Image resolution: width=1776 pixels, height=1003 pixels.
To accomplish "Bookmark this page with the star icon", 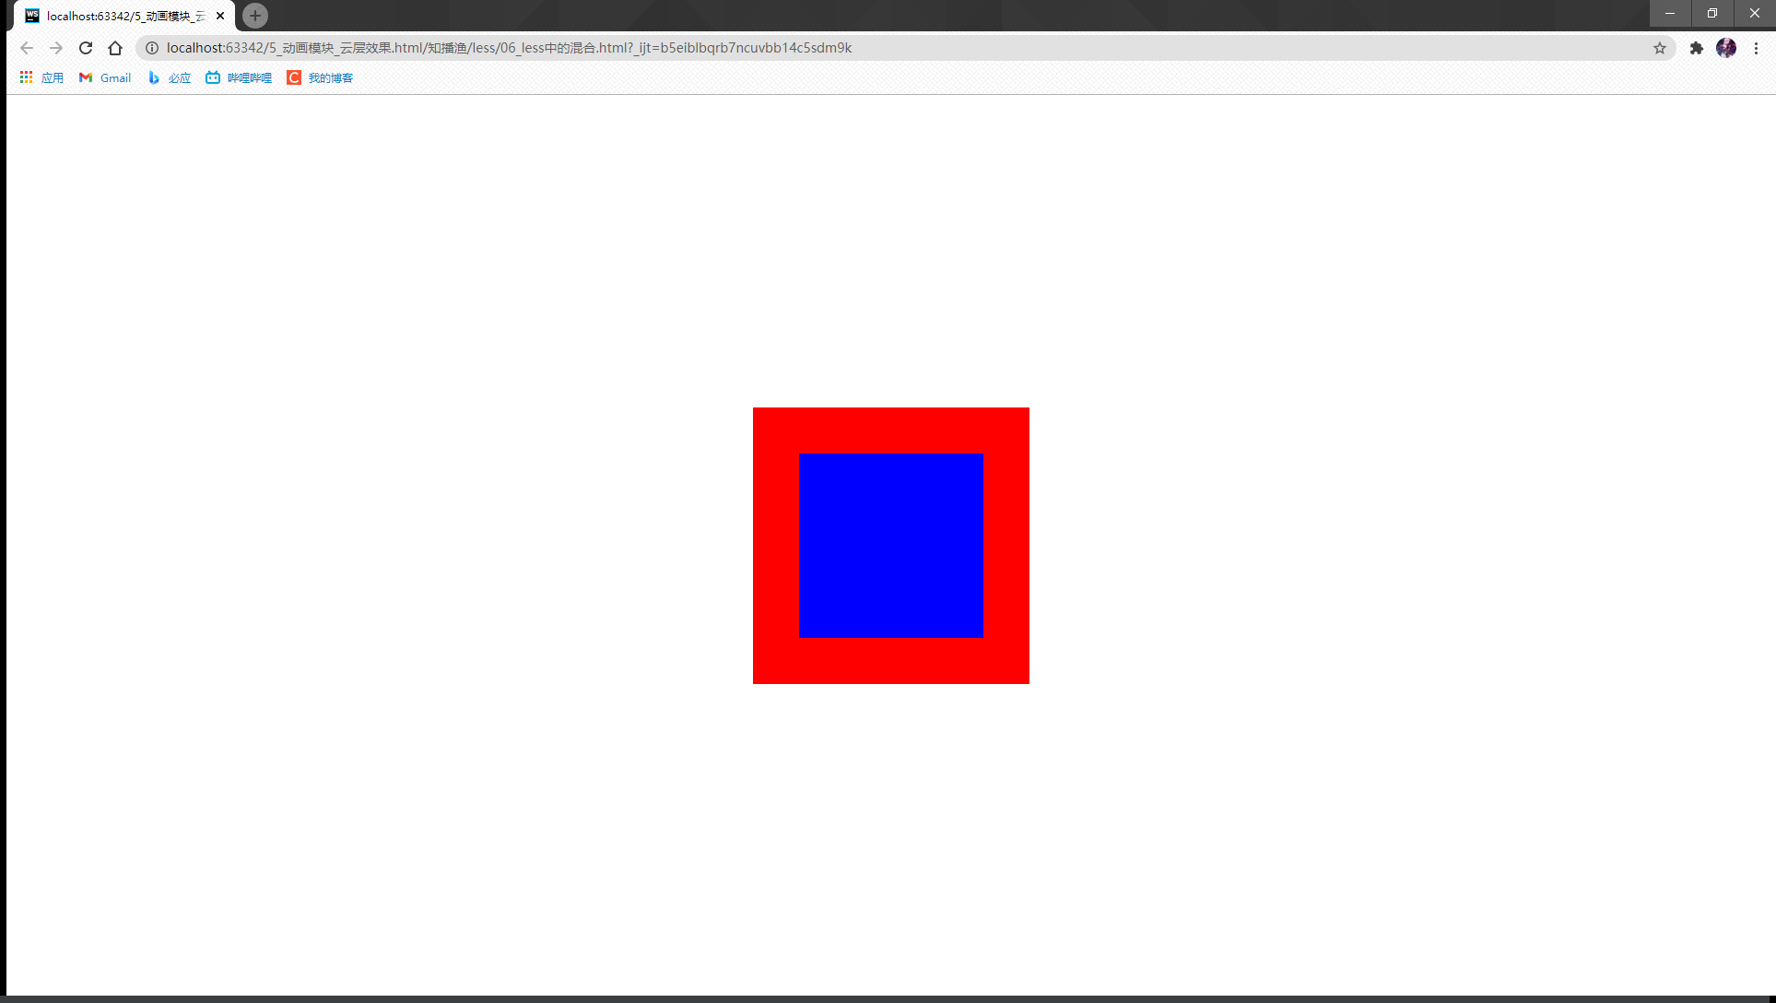I will coord(1659,48).
